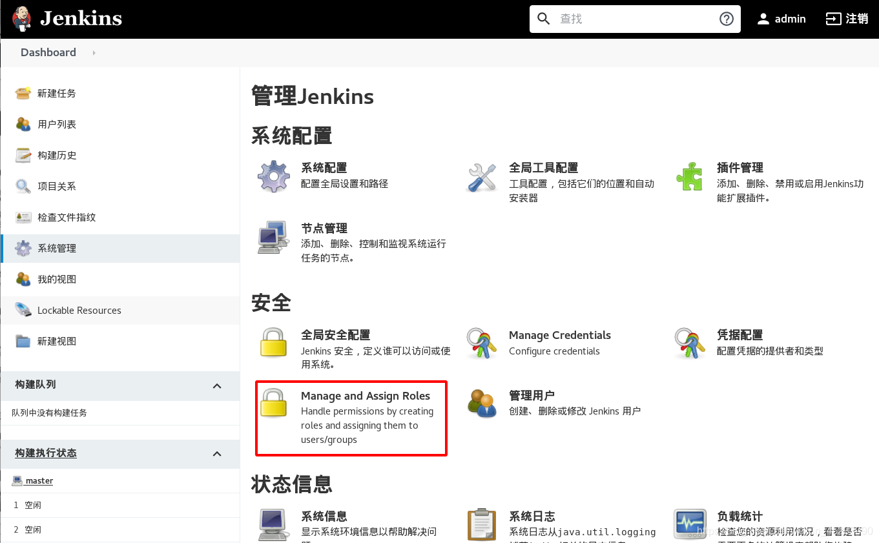Collapse the 构建执行状态 panel

(217, 454)
